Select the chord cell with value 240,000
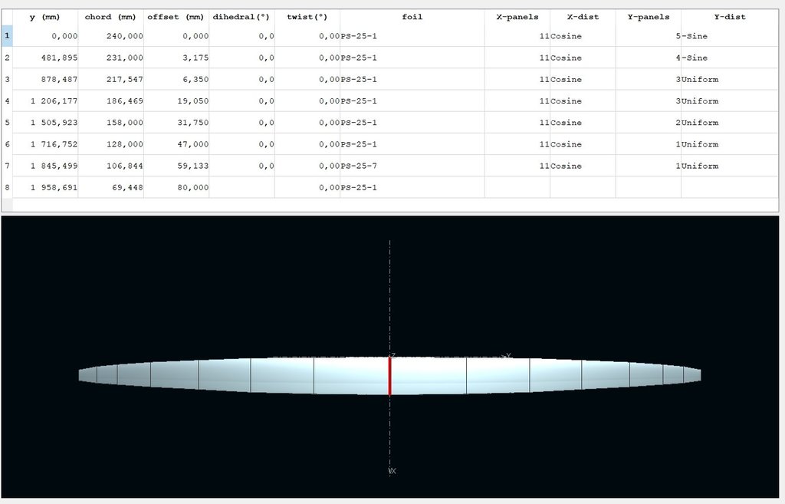The image size is (785, 504). click(110, 36)
